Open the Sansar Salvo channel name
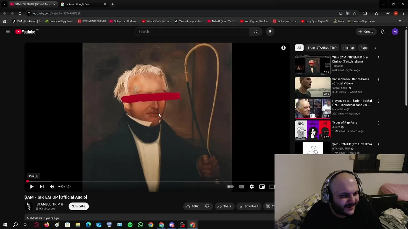Image resolution: width=408 pixels, height=229 pixels. [x=340, y=88]
